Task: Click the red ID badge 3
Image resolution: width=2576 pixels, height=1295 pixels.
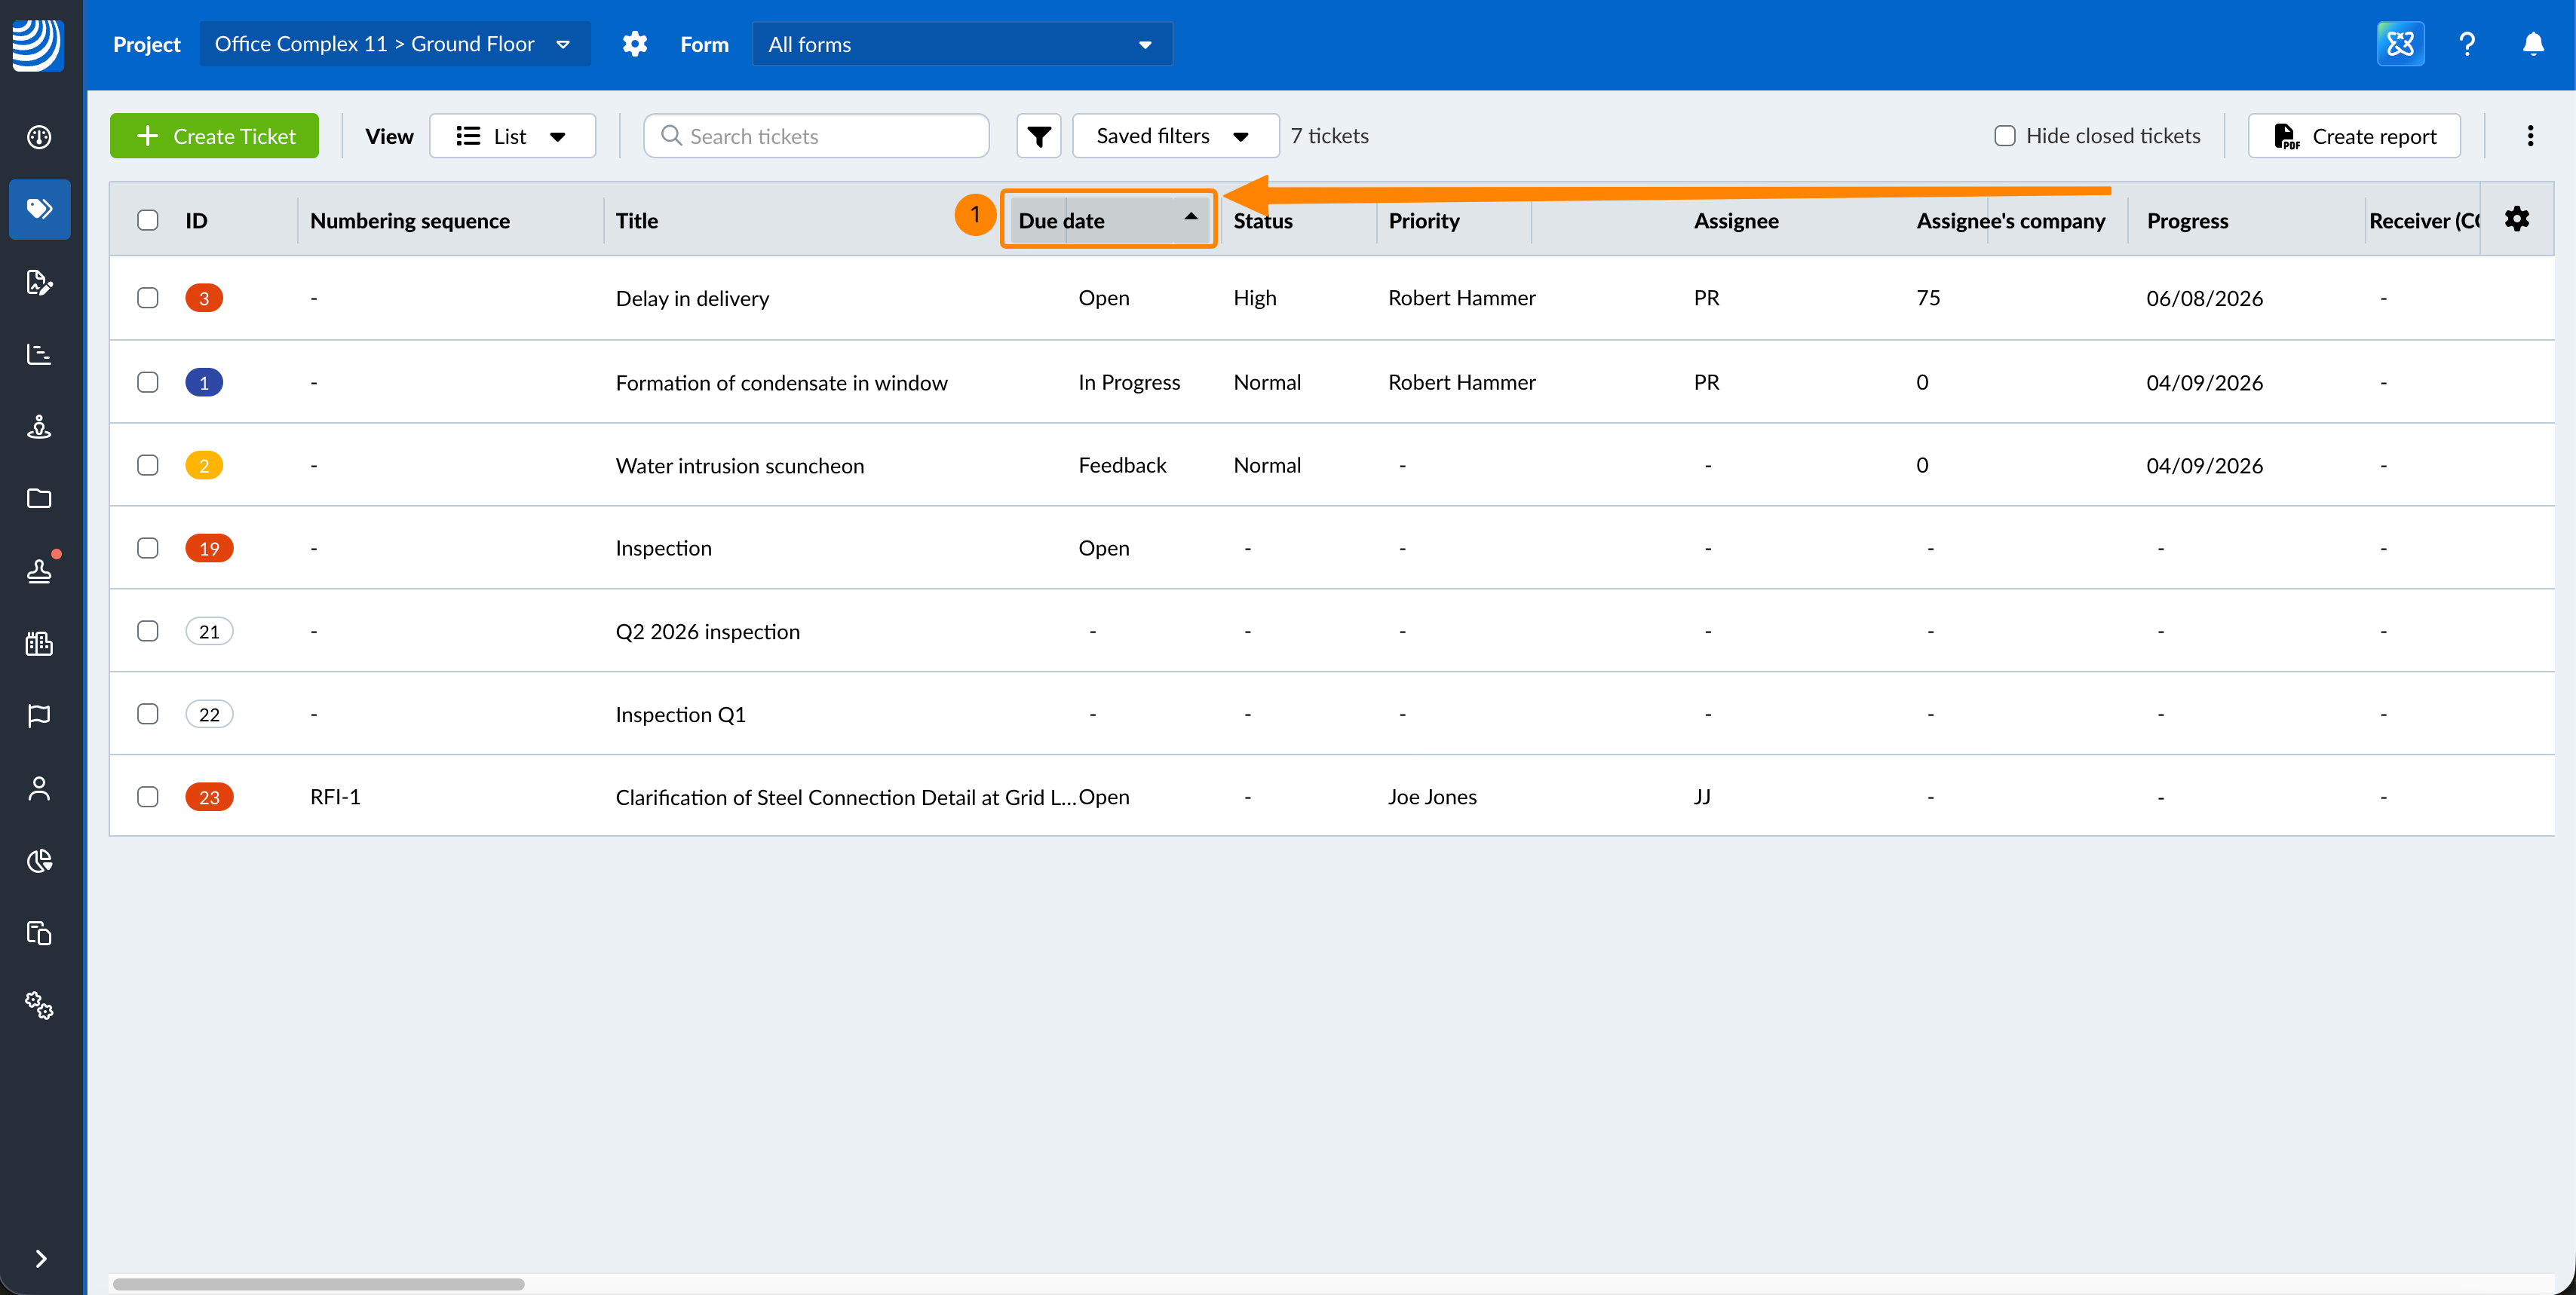Action: click(x=204, y=298)
